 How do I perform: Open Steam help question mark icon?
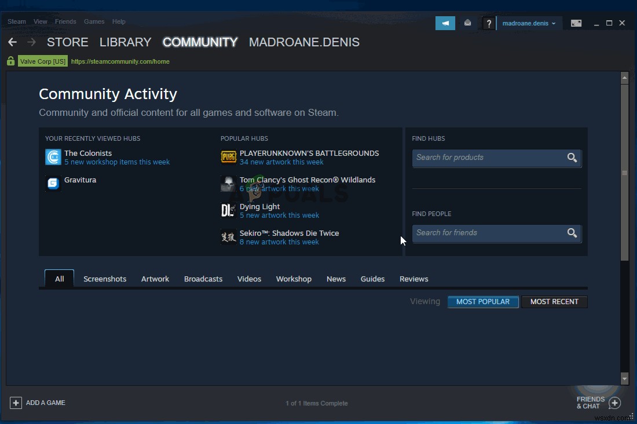tap(489, 24)
